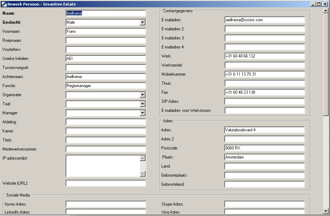This screenshot has width=330, height=216.
Task: Focus the Geboorteland input field
Action: pos(264,184)
